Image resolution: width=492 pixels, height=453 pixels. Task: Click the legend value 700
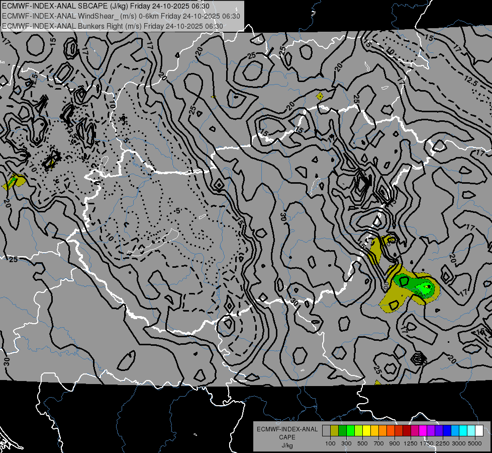pyautogui.click(x=379, y=443)
